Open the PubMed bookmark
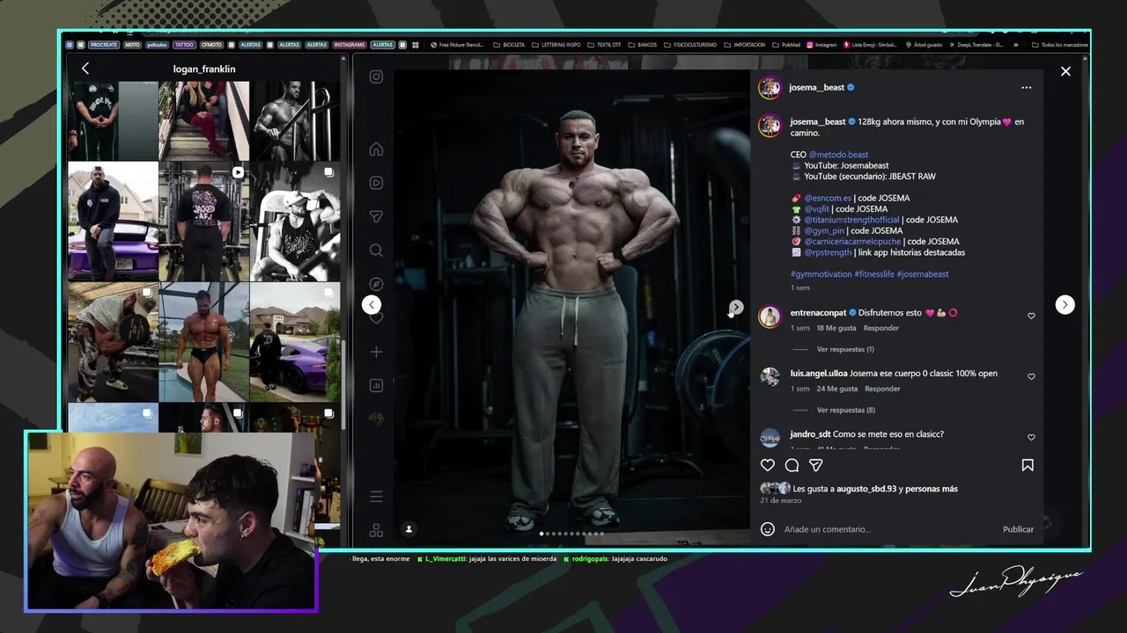 tap(786, 45)
